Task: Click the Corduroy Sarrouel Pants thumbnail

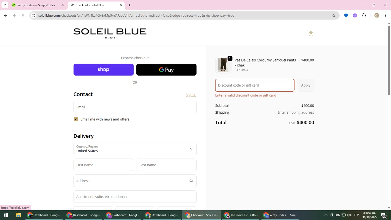Action: [x=223, y=65]
